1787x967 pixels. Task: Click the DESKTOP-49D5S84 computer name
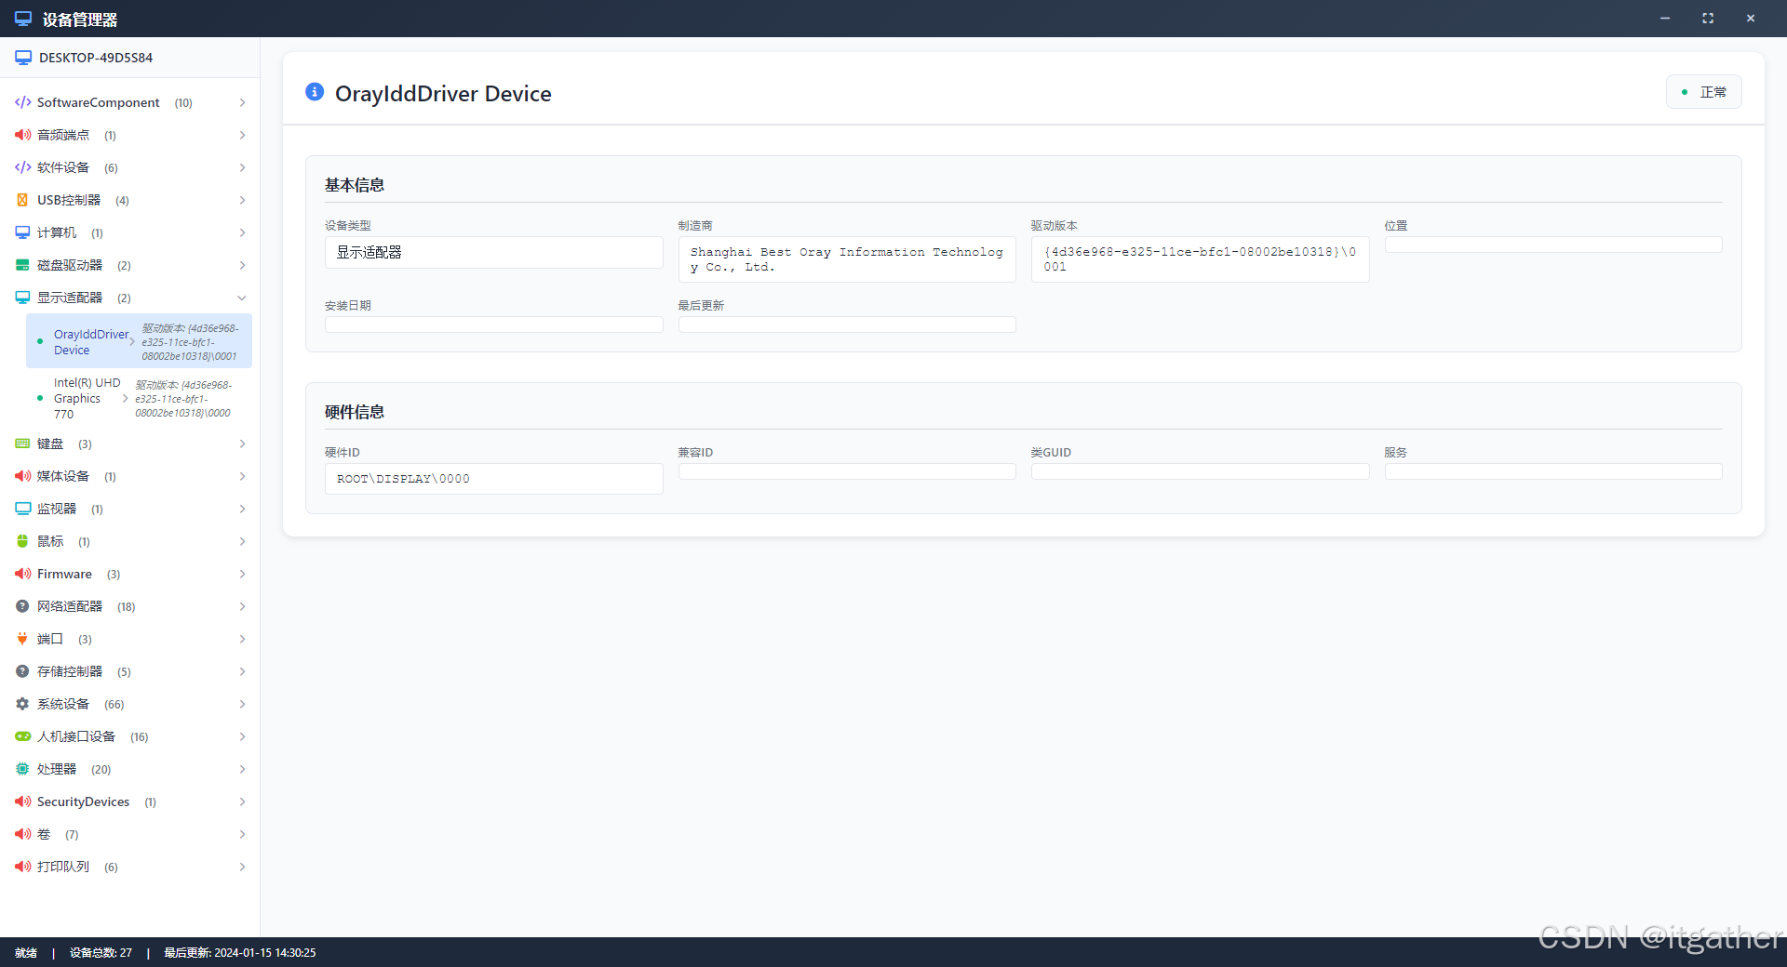pos(96,58)
